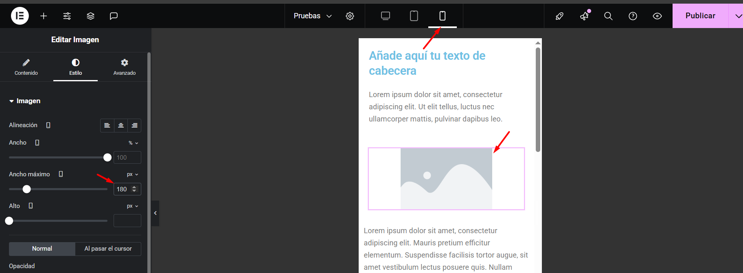
Task: Select the 'Al pasar el cursor' state
Action: [108, 249]
